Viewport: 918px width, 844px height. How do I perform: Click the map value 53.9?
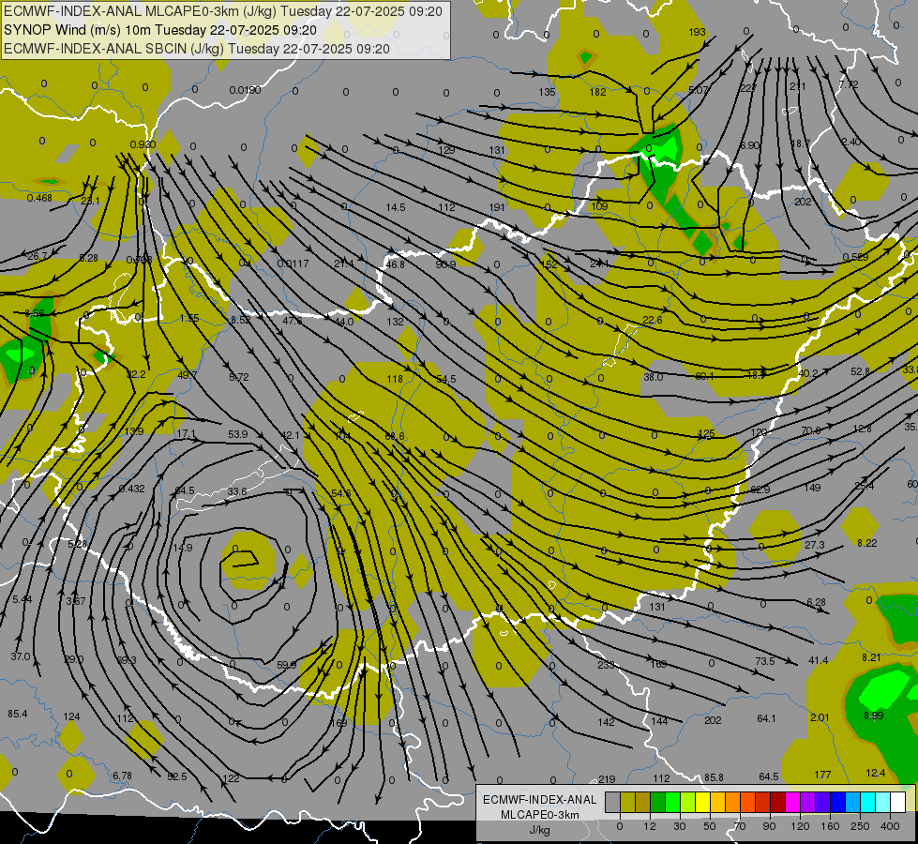coord(237,434)
